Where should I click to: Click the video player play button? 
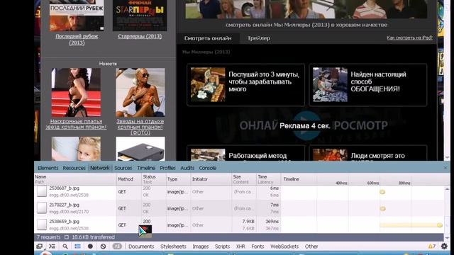click(306, 126)
